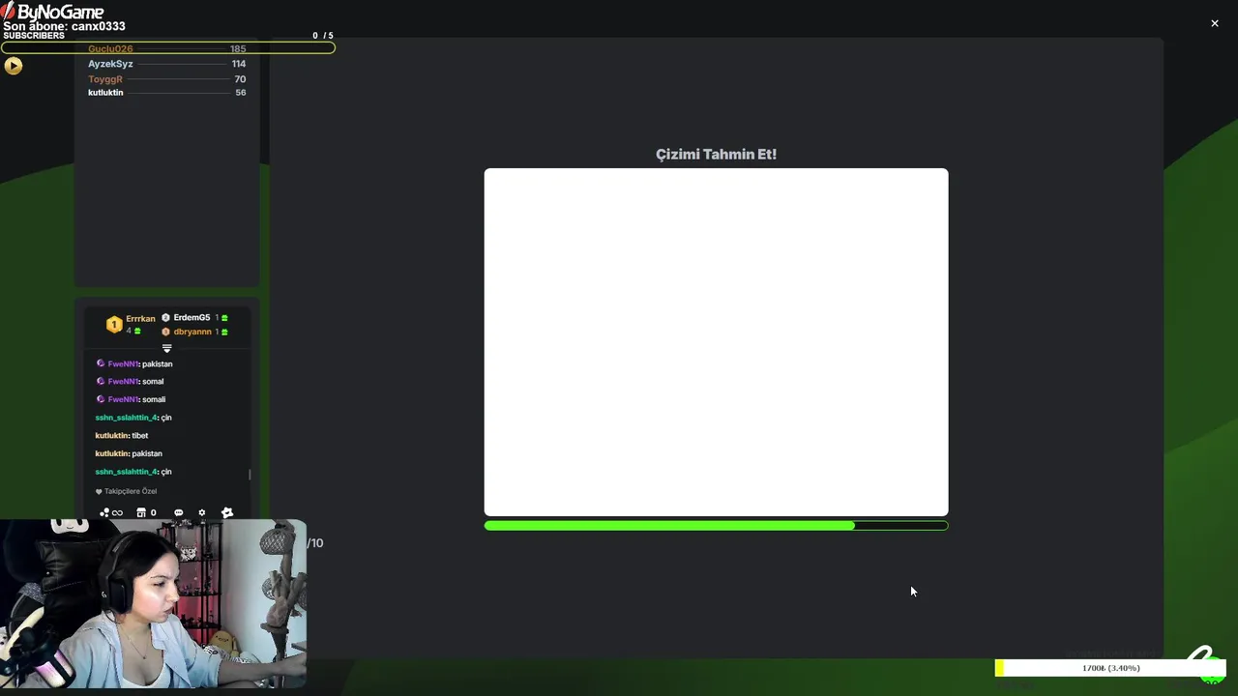Close the game overlay with the X
Image resolution: width=1238 pixels, height=696 pixels.
click(1215, 23)
